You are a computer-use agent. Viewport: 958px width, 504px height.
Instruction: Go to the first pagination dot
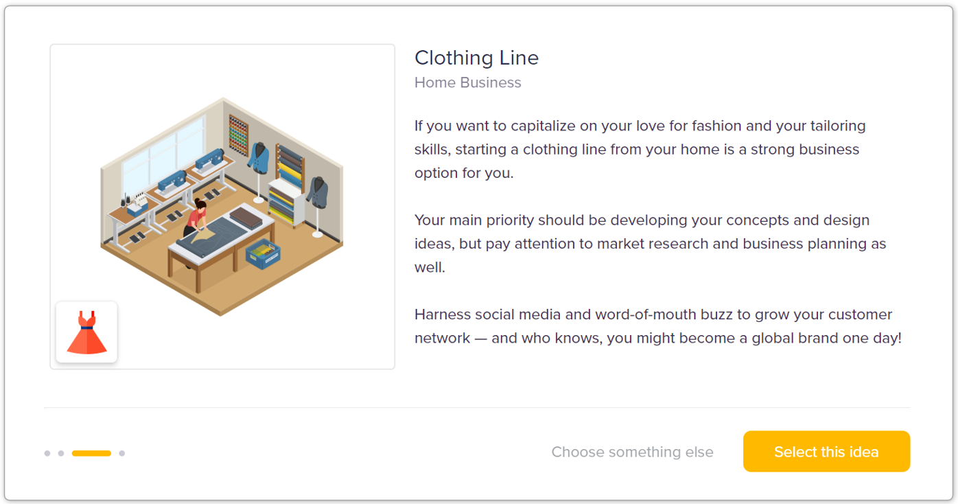[47, 453]
